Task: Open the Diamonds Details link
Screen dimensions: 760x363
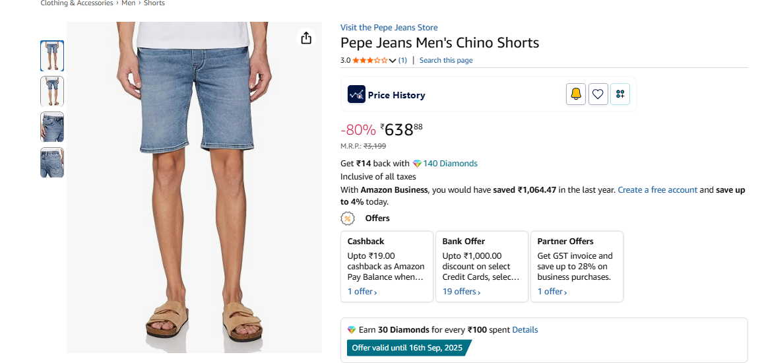Action: [x=524, y=330]
